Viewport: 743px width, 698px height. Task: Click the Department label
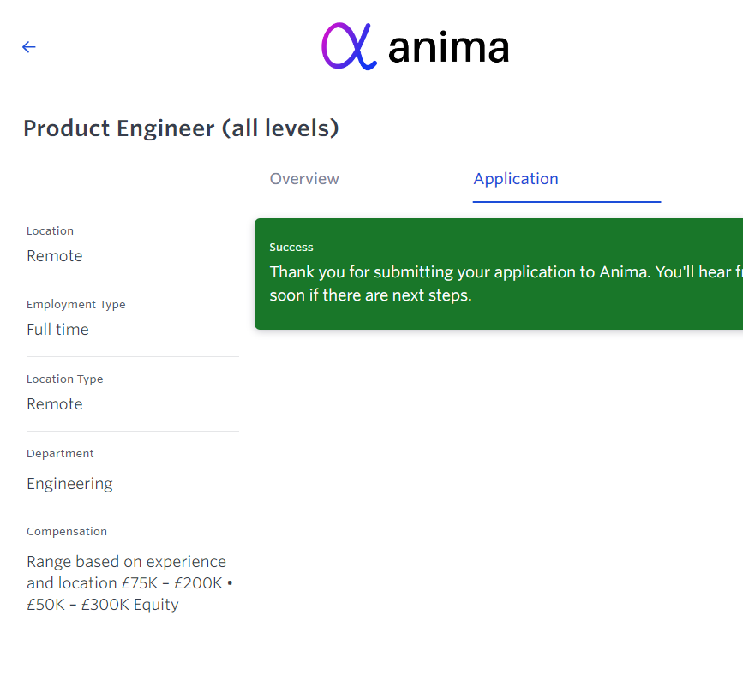click(x=60, y=453)
